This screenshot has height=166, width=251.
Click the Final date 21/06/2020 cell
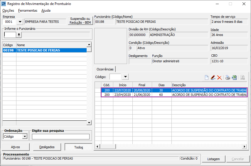point(142,95)
